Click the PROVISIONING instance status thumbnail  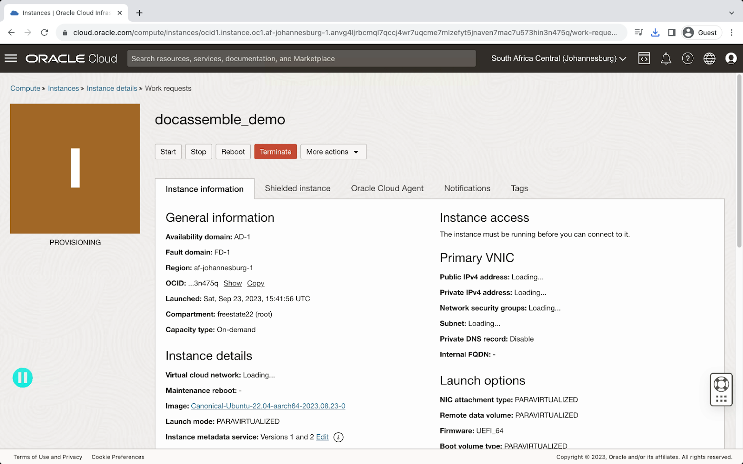pyautogui.click(x=75, y=168)
